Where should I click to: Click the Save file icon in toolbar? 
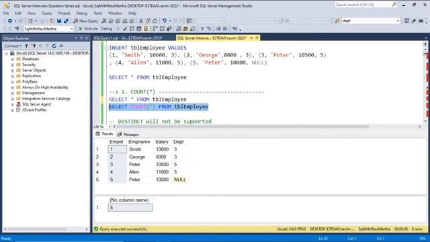[x=59, y=21]
